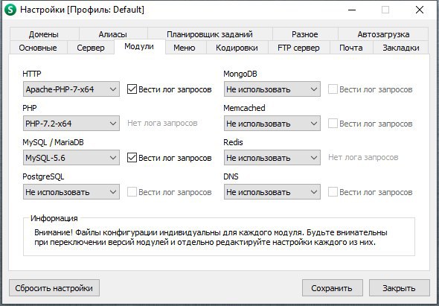
Task: Switch to the Алиасы tab
Action: point(113,34)
